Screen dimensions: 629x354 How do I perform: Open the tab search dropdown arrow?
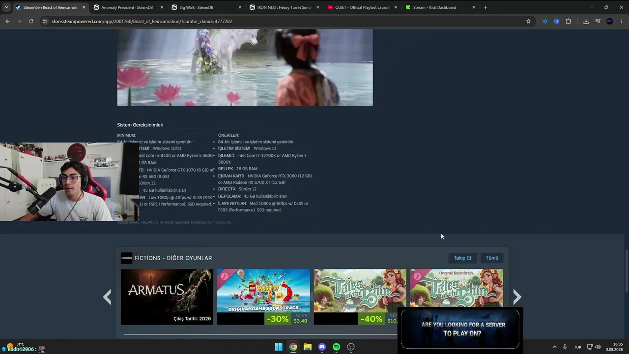pos(6,7)
